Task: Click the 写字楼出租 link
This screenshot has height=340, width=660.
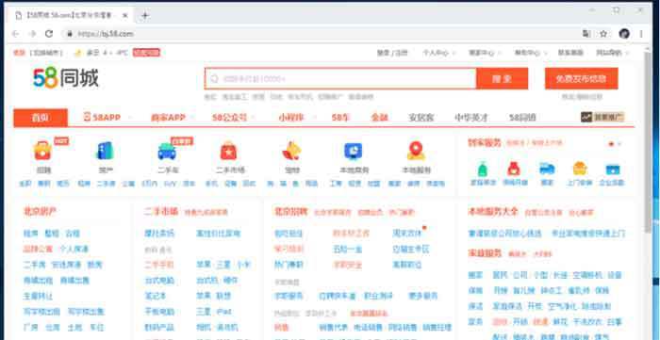Action: [x=41, y=312]
